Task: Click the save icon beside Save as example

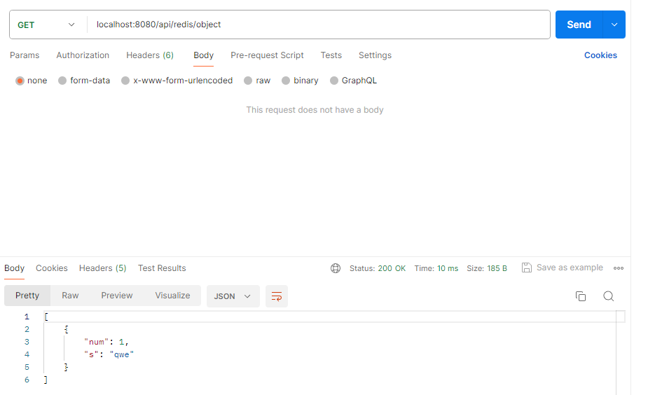Action: point(527,268)
